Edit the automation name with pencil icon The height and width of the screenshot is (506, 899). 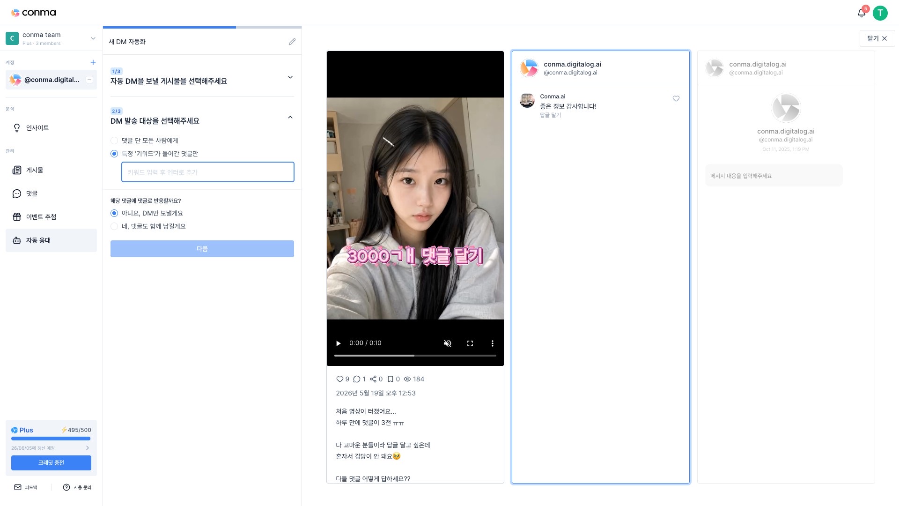(292, 42)
